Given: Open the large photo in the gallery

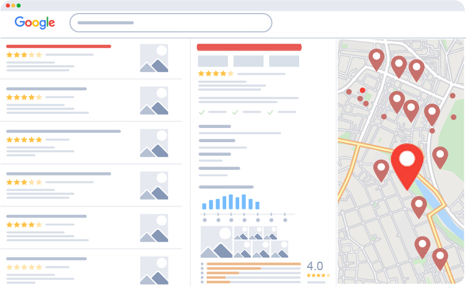Looking at the screenshot, I should tap(217, 242).
